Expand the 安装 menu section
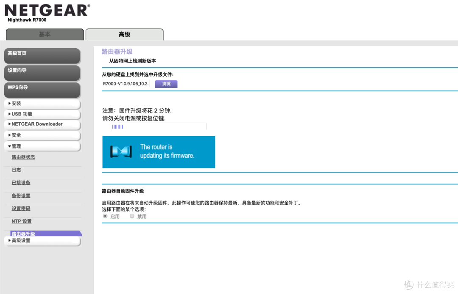Image resolution: width=458 pixels, height=294 pixels. tap(42, 104)
